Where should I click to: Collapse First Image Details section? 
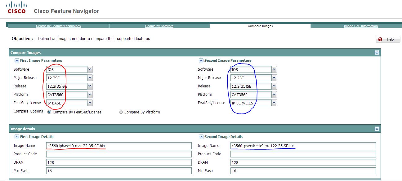(17, 137)
